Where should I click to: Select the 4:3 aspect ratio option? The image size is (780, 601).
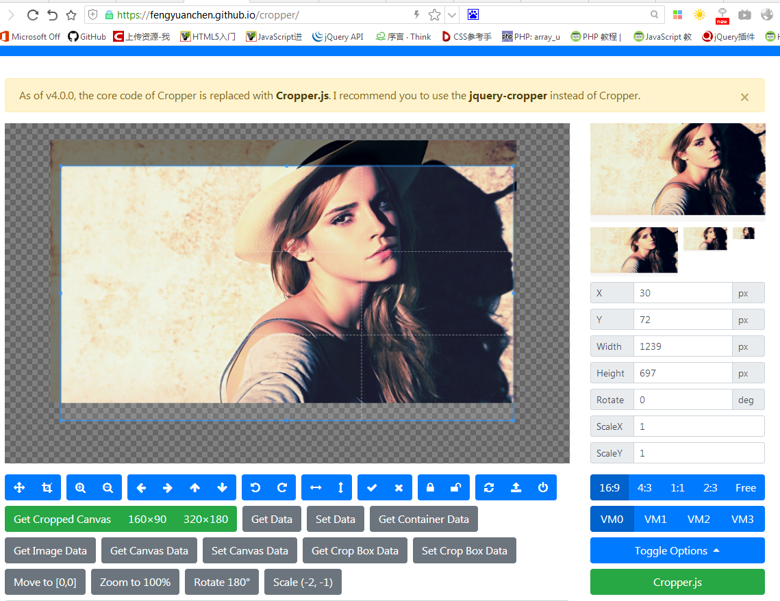[x=644, y=487]
